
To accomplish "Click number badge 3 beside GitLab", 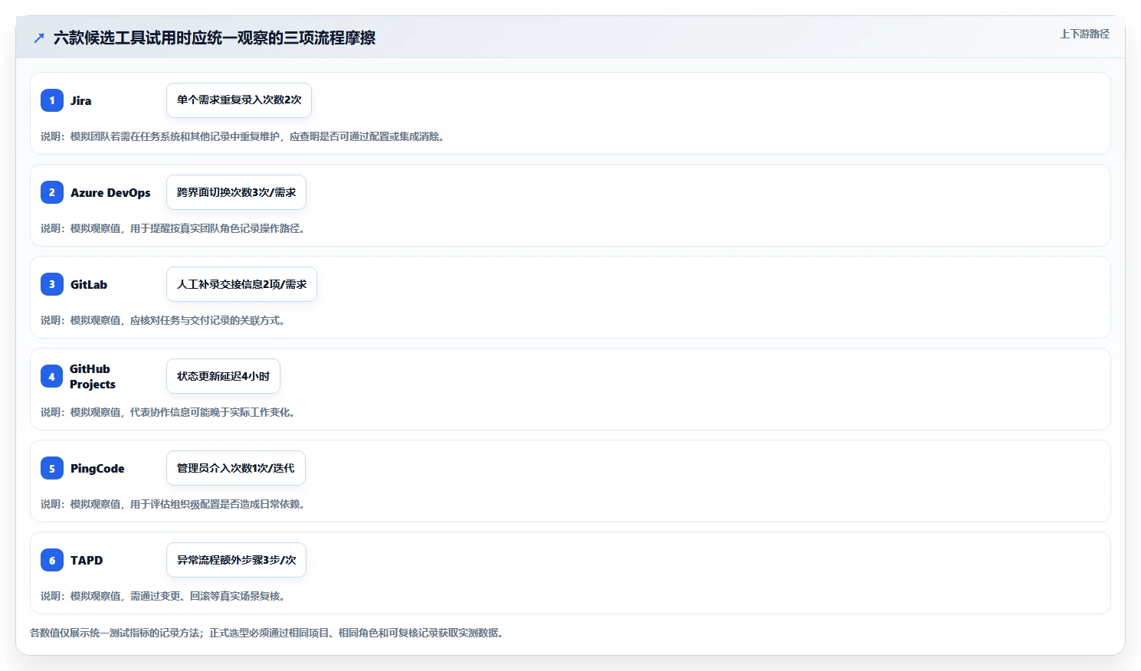I will (52, 284).
